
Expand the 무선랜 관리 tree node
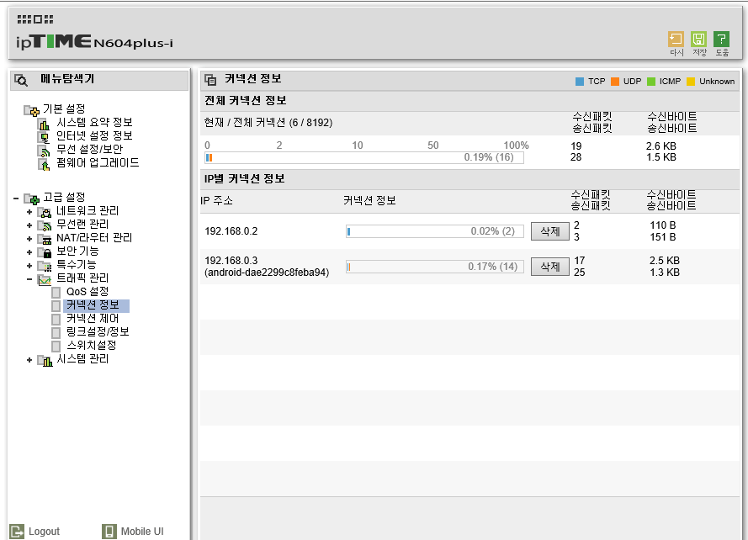pos(29,225)
